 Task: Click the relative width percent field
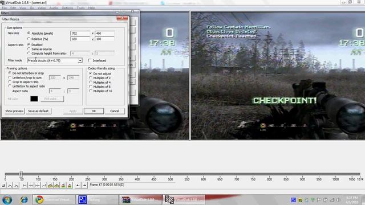(x=80, y=39)
